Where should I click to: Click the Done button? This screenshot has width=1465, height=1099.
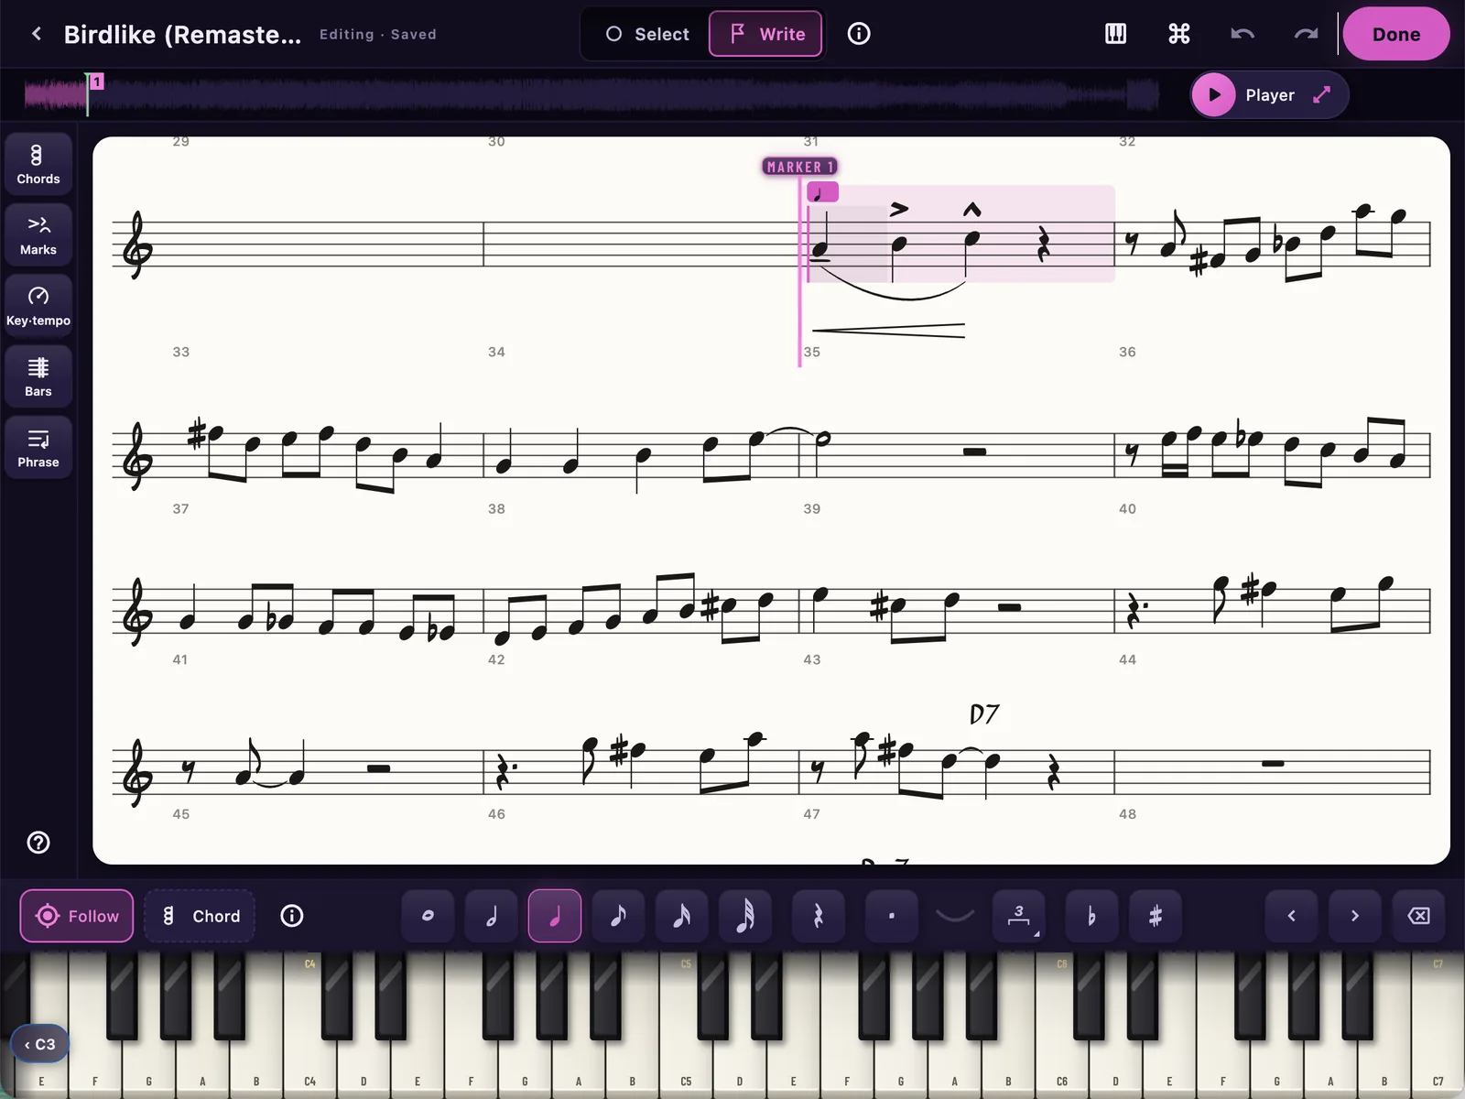click(x=1396, y=34)
